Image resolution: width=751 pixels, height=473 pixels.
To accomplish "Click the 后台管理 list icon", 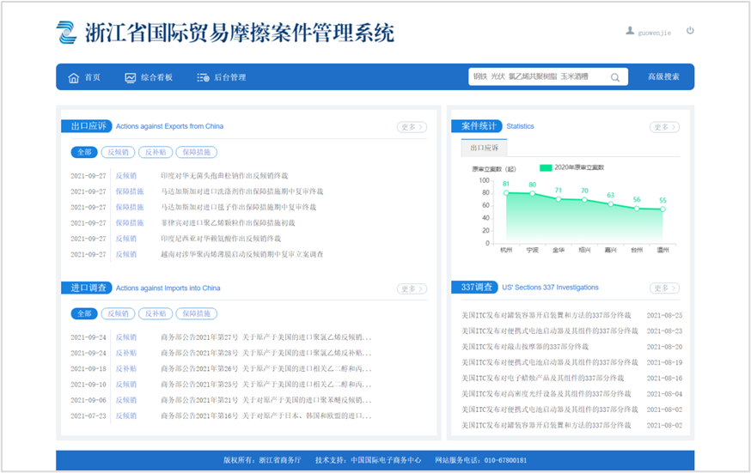I will pyautogui.click(x=203, y=77).
